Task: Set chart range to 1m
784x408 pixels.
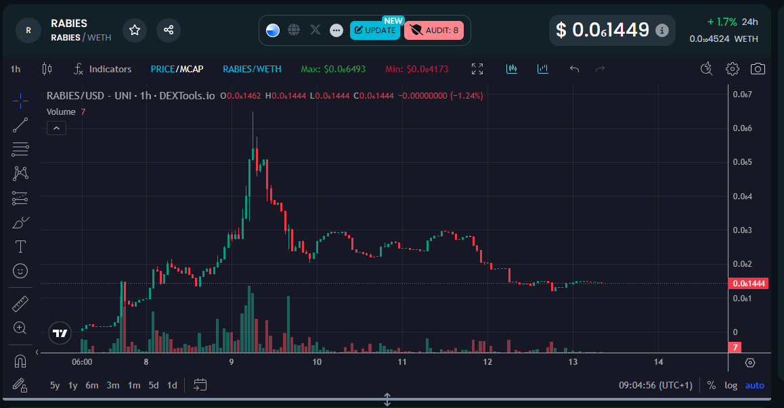Action: [134, 385]
